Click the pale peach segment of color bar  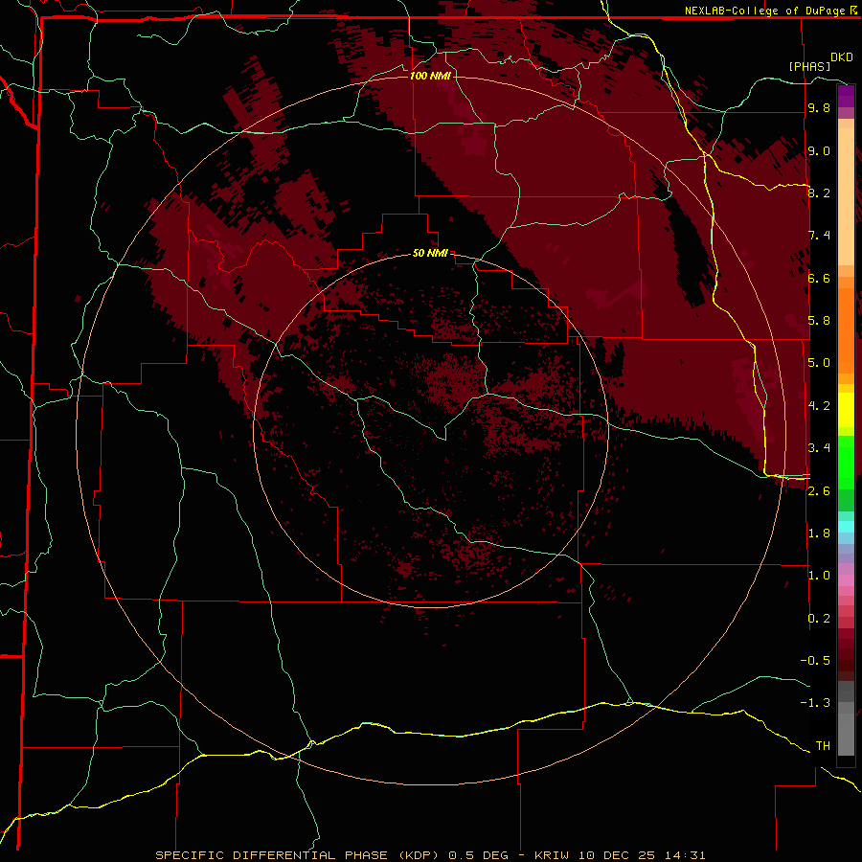846,196
